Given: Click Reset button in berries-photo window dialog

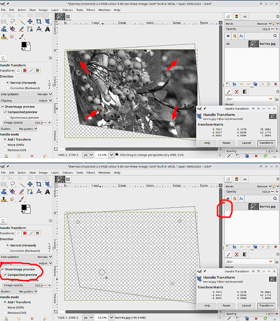Looking at the screenshot, I should (226, 143).
